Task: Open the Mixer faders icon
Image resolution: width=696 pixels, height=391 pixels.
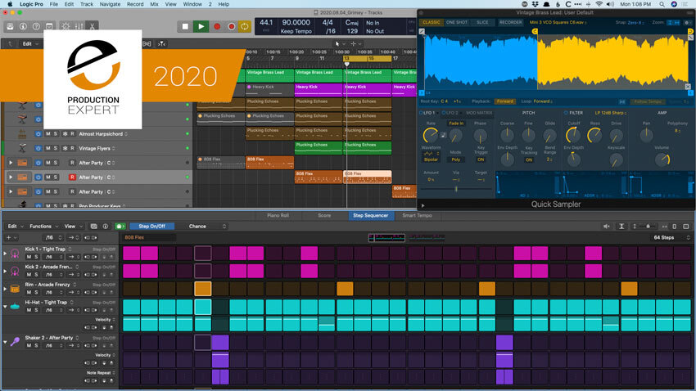Action: click(79, 27)
